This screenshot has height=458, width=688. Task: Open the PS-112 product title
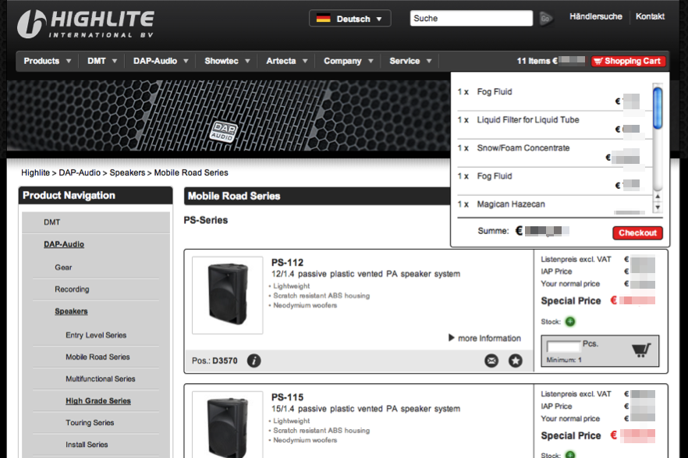click(287, 263)
